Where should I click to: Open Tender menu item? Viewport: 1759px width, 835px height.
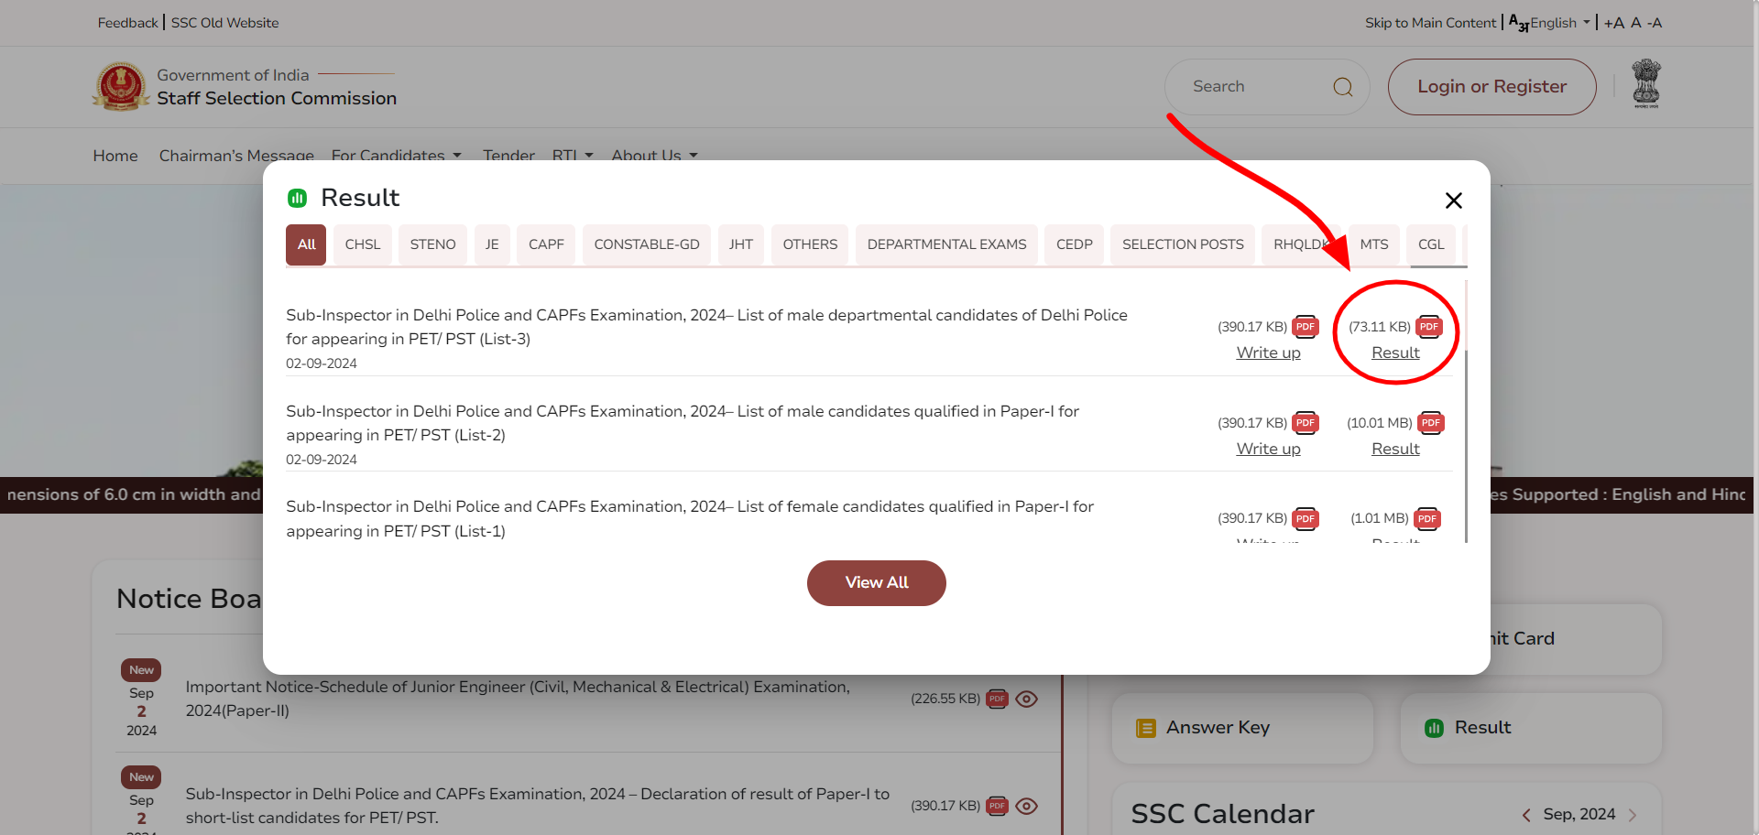click(508, 156)
